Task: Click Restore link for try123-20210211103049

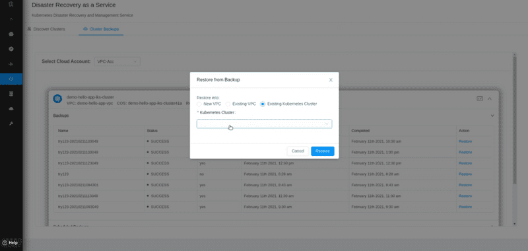Action: [465, 141]
